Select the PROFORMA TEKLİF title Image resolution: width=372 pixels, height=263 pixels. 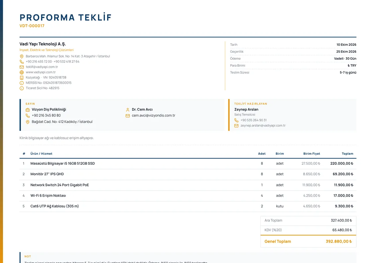click(x=65, y=18)
